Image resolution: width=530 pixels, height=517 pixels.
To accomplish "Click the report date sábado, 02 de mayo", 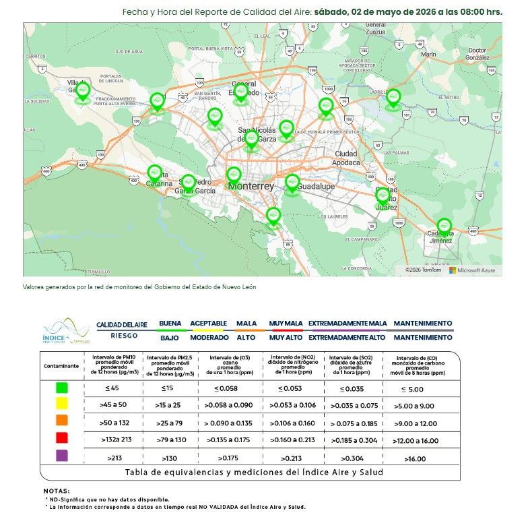I will click(408, 12).
